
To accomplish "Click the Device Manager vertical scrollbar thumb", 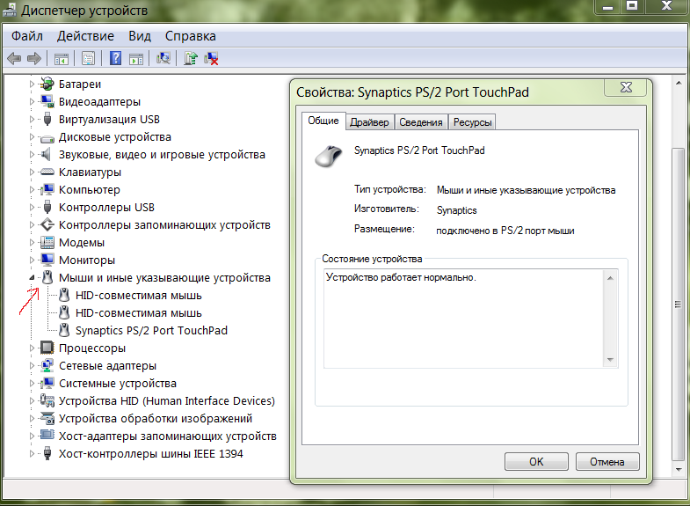I will click(x=678, y=304).
